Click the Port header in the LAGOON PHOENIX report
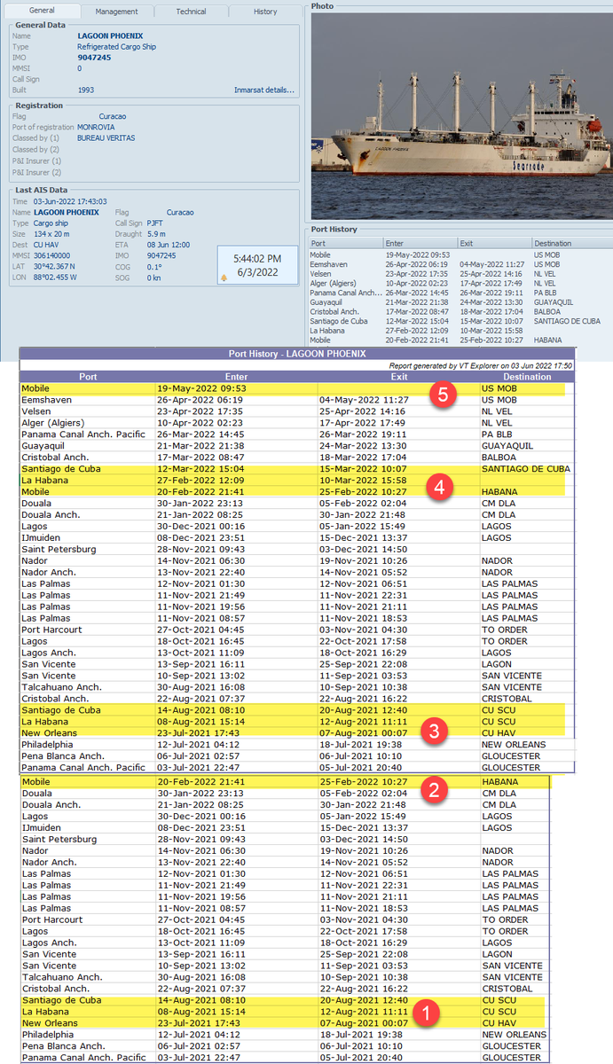This screenshot has width=613, height=1064. 88,376
